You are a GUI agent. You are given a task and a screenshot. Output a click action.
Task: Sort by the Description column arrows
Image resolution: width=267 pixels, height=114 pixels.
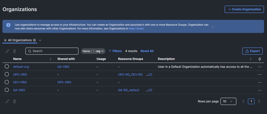point(250,59)
